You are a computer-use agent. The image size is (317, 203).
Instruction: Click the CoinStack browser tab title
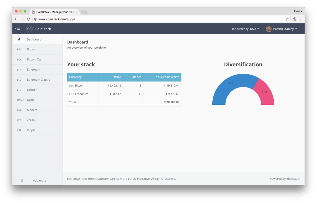[x=55, y=12]
